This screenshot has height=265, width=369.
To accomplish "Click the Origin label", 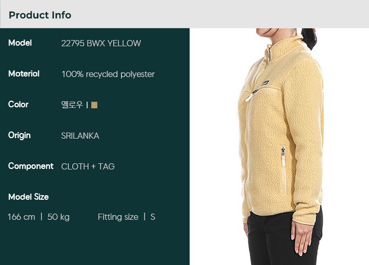I will point(19,136).
